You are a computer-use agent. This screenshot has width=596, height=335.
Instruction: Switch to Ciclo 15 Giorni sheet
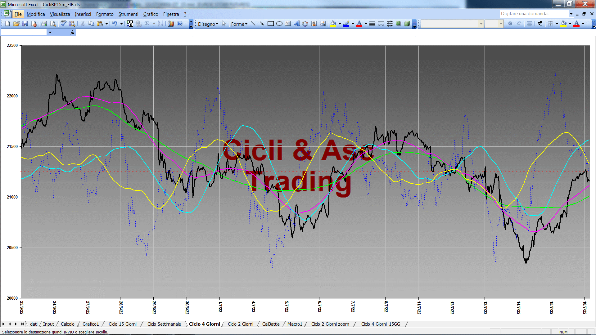[x=122, y=324]
